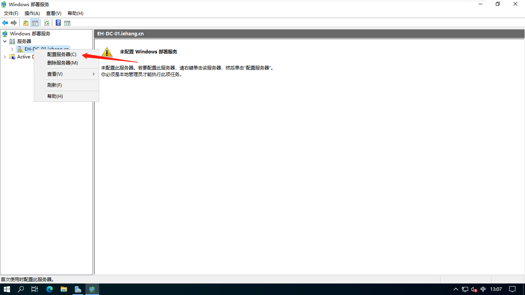Toggle the Show/Hide Console Tree toolbar button
Image resolution: width=525 pixels, height=295 pixels.
click(x=35, y=23)
